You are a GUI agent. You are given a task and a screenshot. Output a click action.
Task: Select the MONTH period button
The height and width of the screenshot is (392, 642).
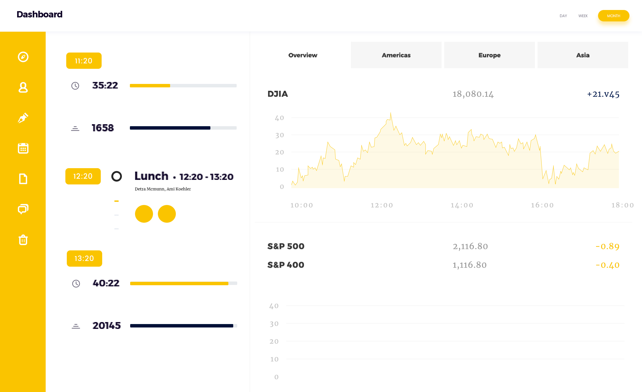[x=613, y=16]
